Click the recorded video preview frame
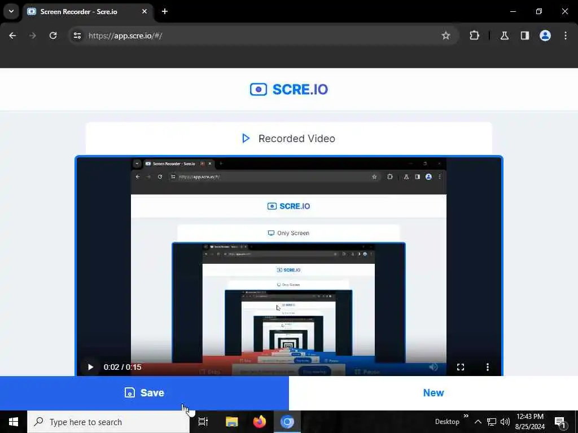The height and width of the screenshot is (433, 578). click(x=289, y=266)
